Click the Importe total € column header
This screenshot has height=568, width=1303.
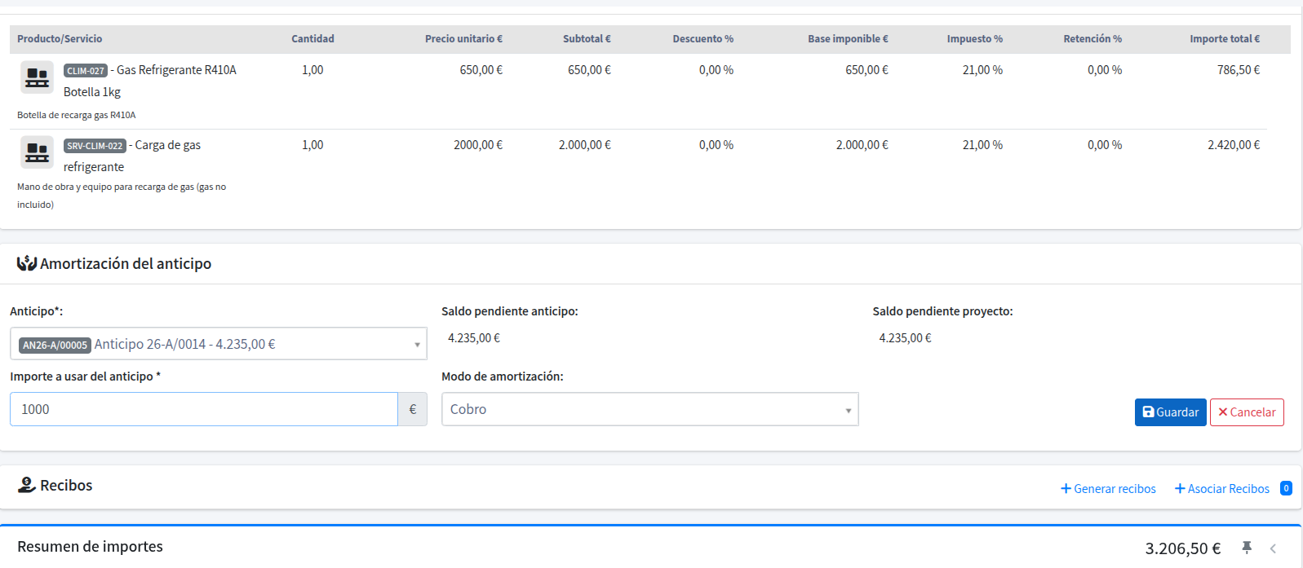pyautogui.click(x=1224, y=39)
